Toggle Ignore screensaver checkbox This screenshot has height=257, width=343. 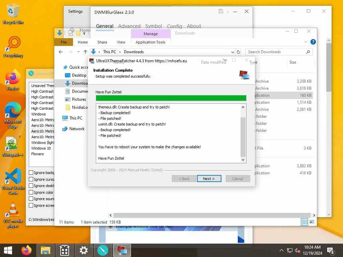(31, 205)
